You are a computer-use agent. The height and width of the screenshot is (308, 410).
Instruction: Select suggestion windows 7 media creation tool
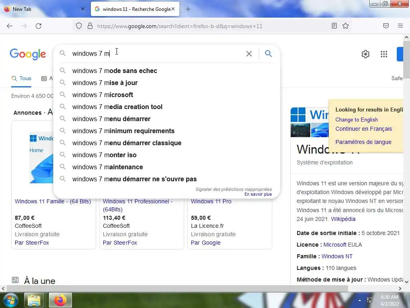pyautogui.click(x=167, y=107)
